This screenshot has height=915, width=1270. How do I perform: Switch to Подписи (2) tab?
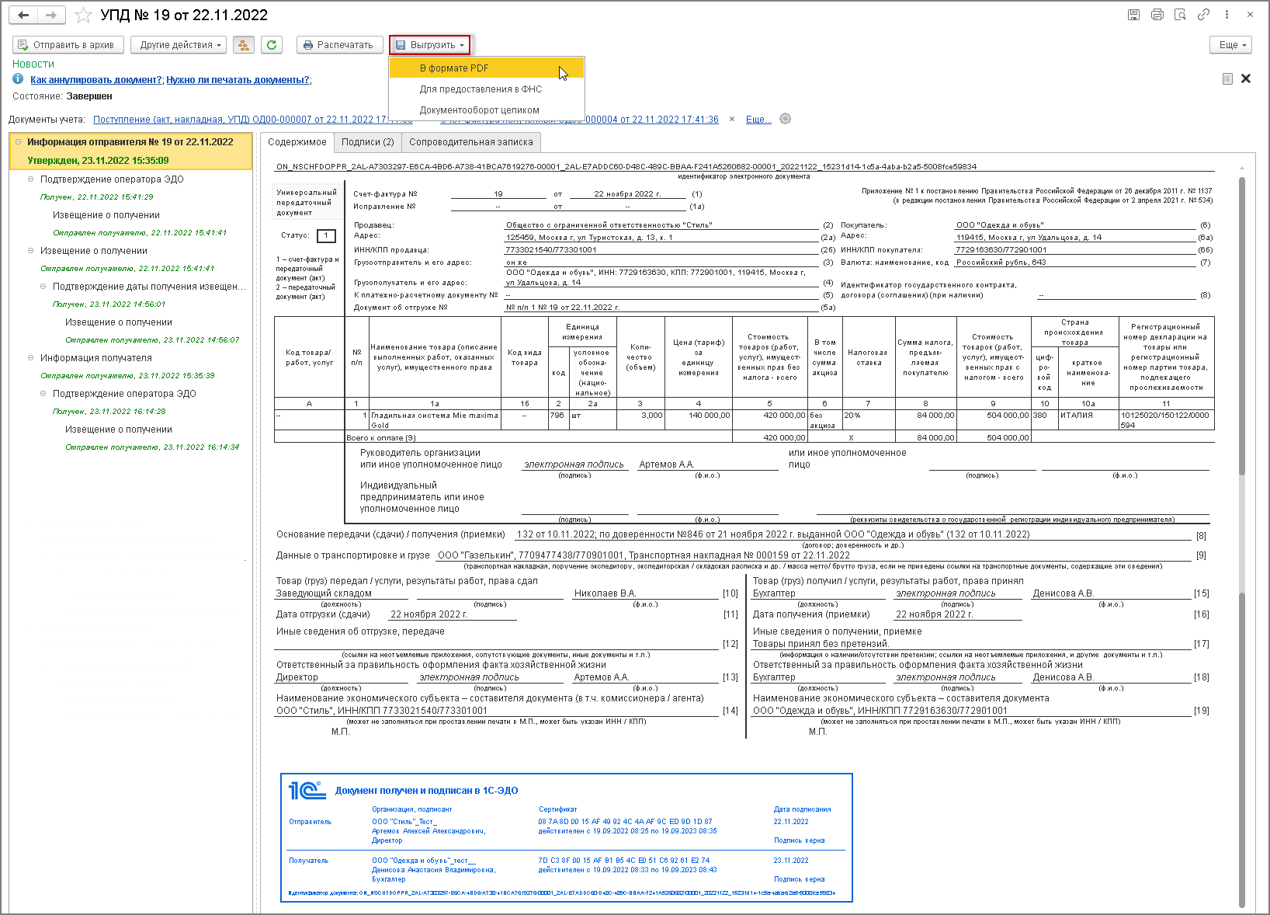pos(368,142)
